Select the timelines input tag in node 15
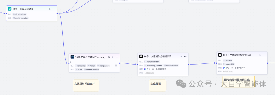 [80, 66]
